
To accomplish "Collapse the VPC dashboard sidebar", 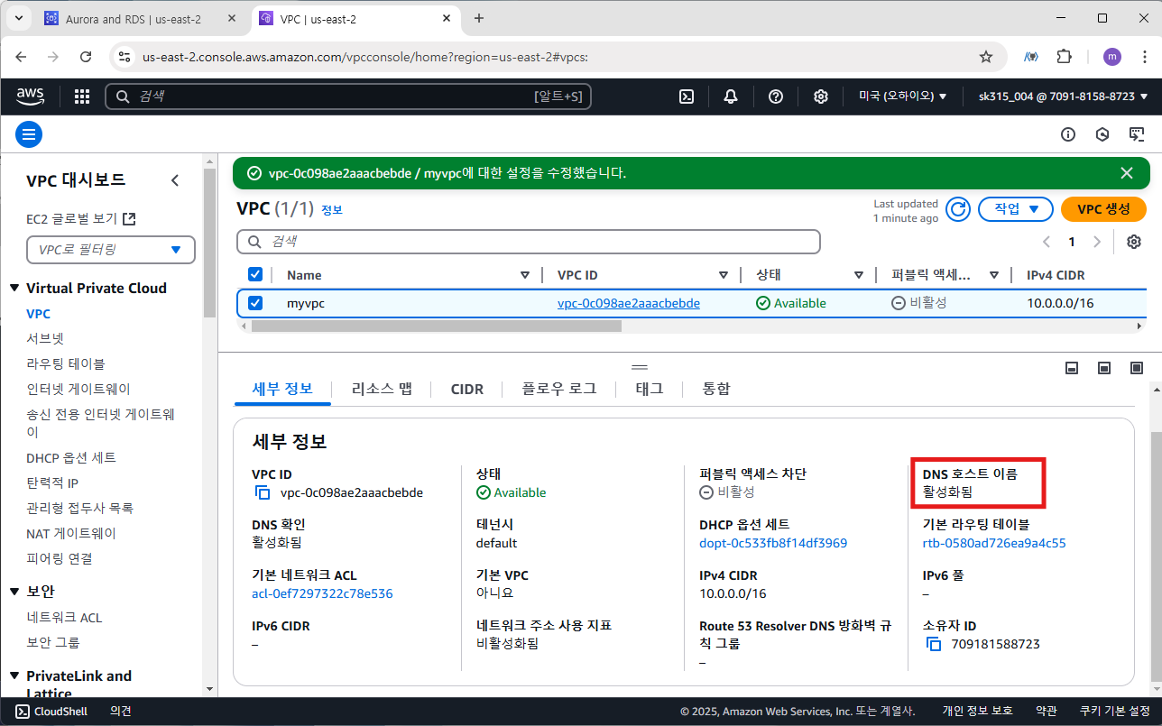I will [175, 180].
